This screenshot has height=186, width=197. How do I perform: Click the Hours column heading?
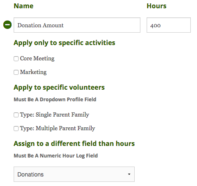point(157,6)
